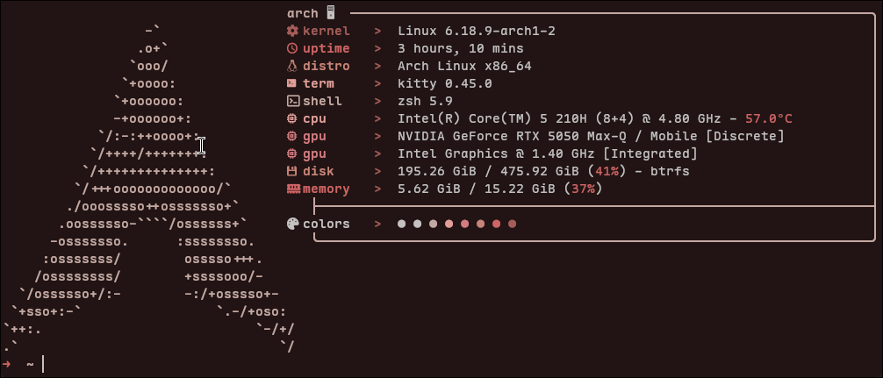This screenshot has height=378, width=883.
Task: Click the Arch Linux ASCII art logo
Action: (x=147, y=189)
